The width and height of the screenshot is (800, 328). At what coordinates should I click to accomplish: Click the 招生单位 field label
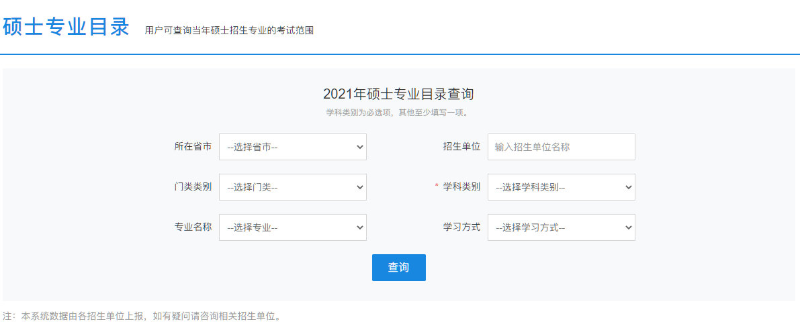coord(461,146)
